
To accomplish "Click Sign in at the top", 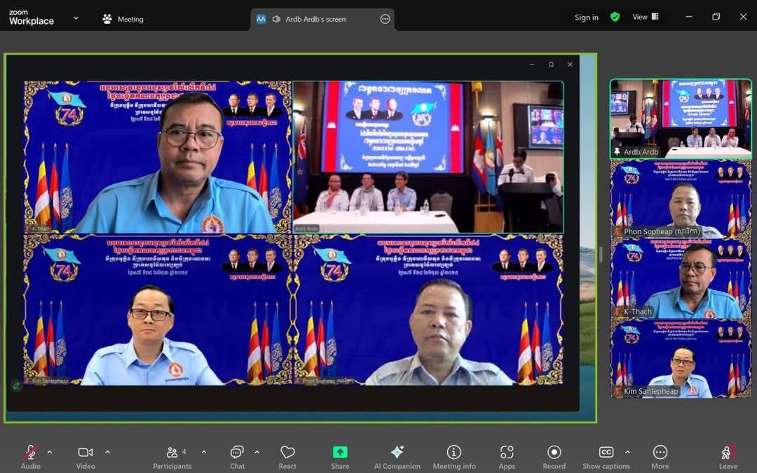I will coord(586,18).
